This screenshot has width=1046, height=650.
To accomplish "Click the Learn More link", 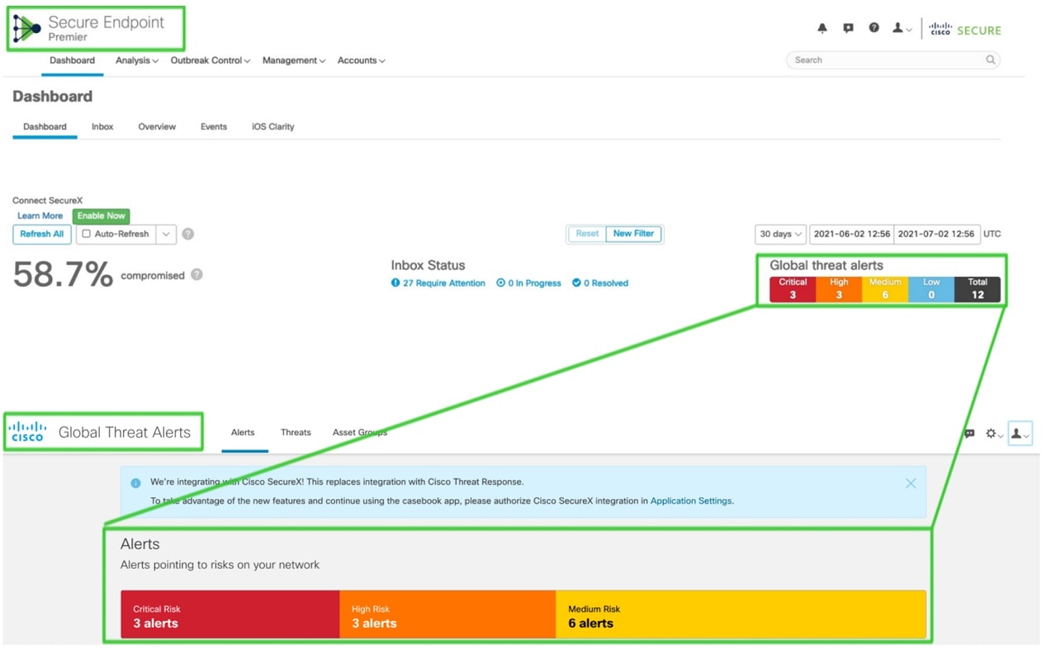I will pyautogui.click(x=40, y=216).
